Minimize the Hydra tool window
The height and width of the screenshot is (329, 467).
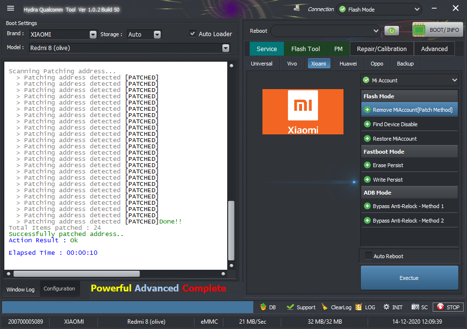tap(434, 8)
